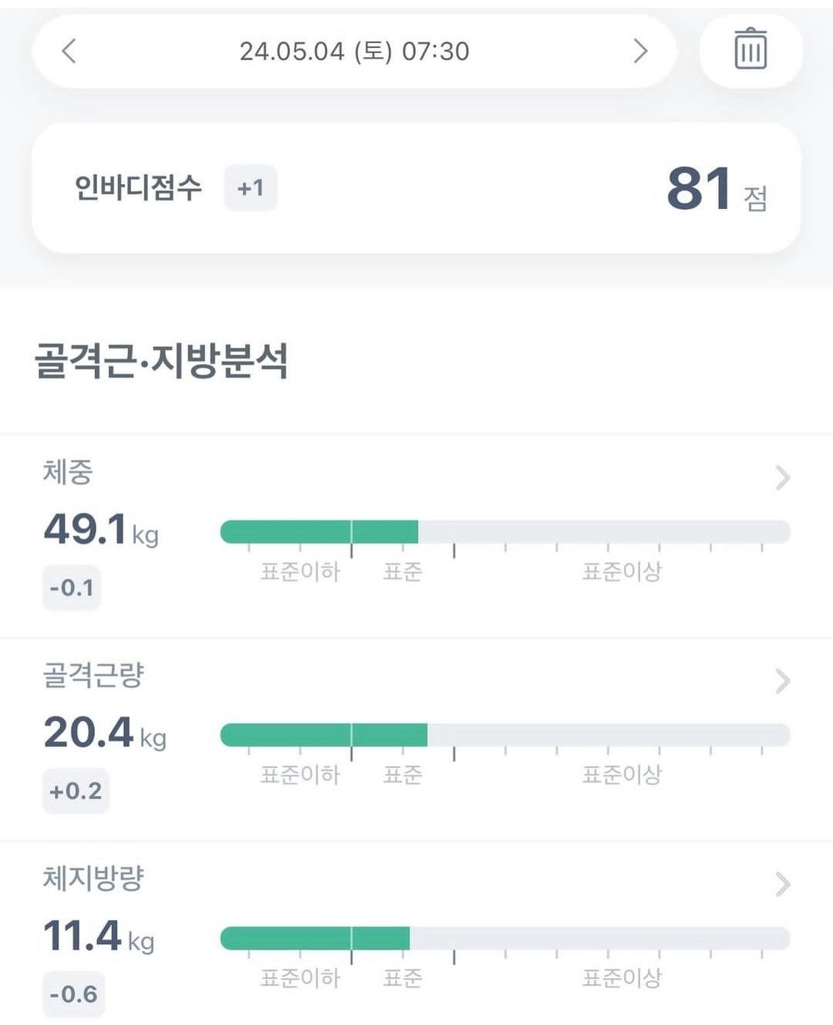Tap the -0.1 weight change badge
The height and width of the screenshot is (1025, 833).
click(72, 588)
